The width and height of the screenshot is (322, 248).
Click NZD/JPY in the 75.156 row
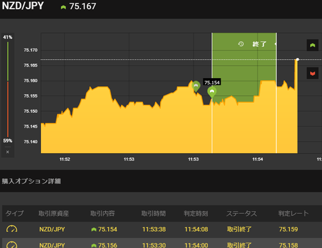[52, 245]
